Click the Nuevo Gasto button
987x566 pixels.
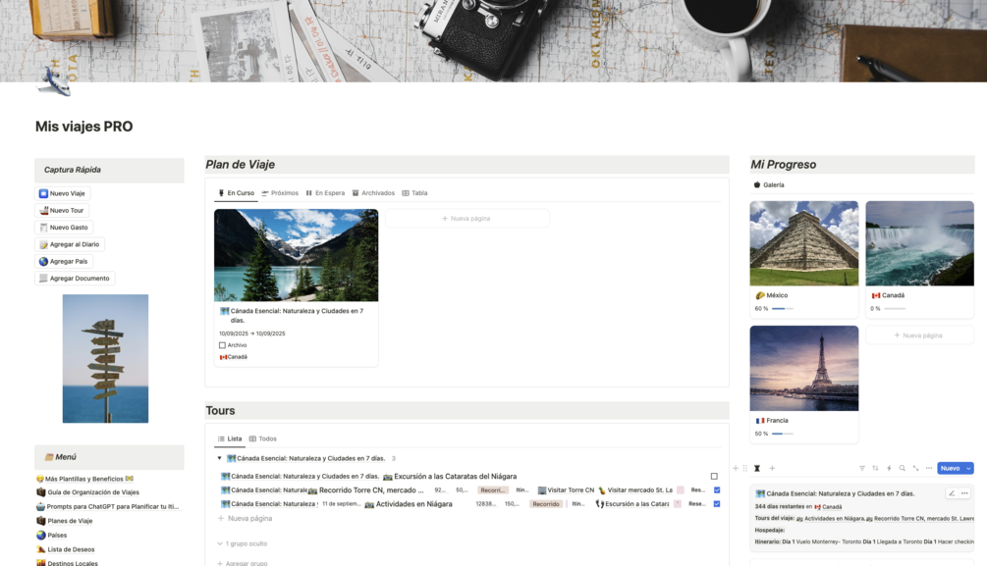pyautogui.click(x=64, y=228)
